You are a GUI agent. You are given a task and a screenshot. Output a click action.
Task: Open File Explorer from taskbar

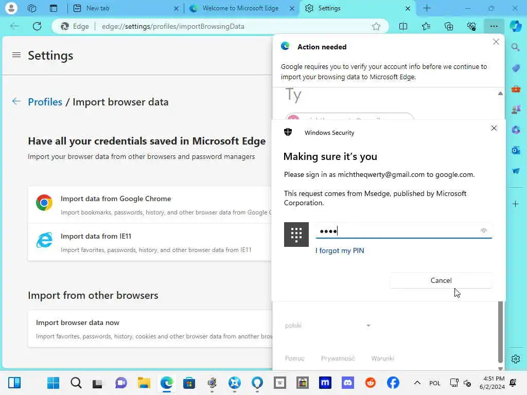pos(144,383)
